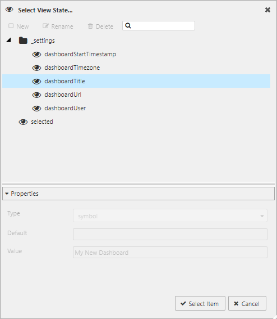Click the Value field showing My New Dashboard
The width and height of the screenshot is (277, 319).
point(170,253)
